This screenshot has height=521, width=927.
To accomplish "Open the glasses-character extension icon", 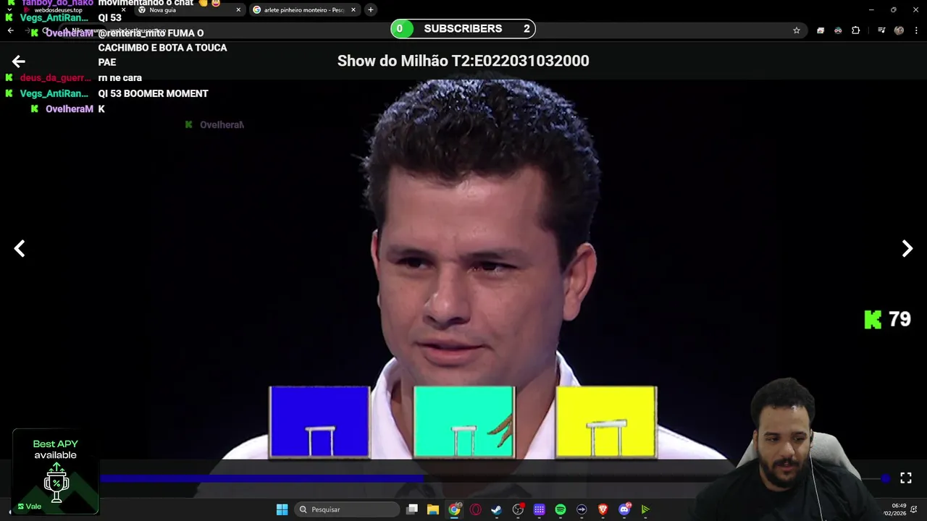I will 838,30.
